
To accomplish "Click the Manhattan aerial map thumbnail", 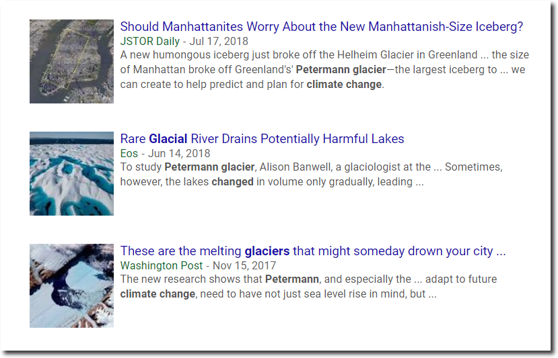I will (x=71, y=61).
